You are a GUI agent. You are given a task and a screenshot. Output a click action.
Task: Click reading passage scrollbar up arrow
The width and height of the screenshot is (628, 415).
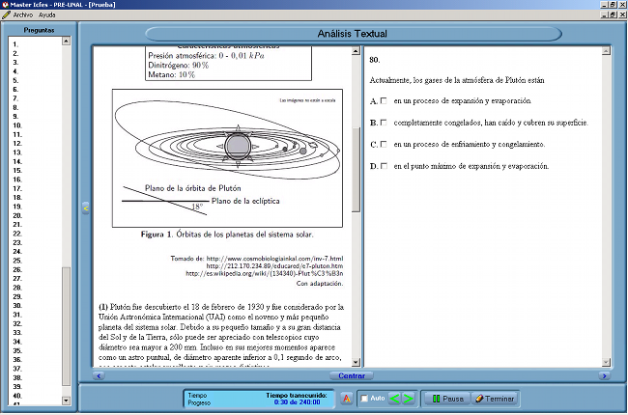click(x=356, y=51)
